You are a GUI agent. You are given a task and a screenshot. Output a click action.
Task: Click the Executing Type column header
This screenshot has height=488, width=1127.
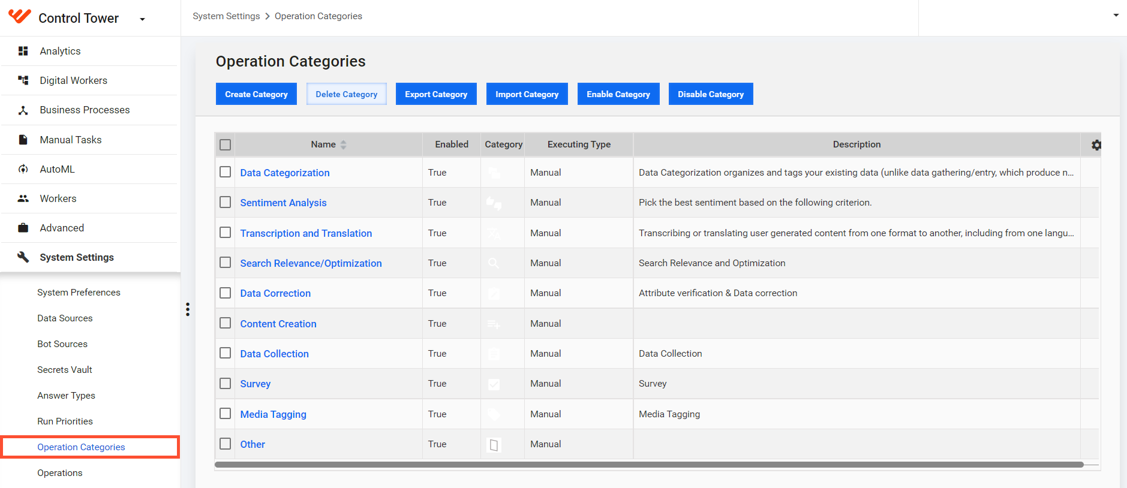click(x=579, y=144)
